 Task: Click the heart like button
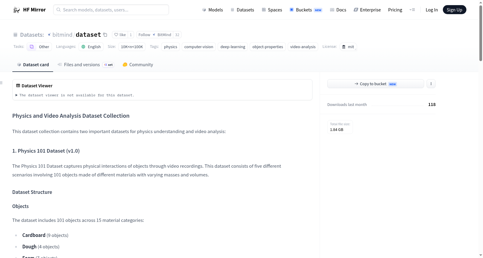(120, 35)
